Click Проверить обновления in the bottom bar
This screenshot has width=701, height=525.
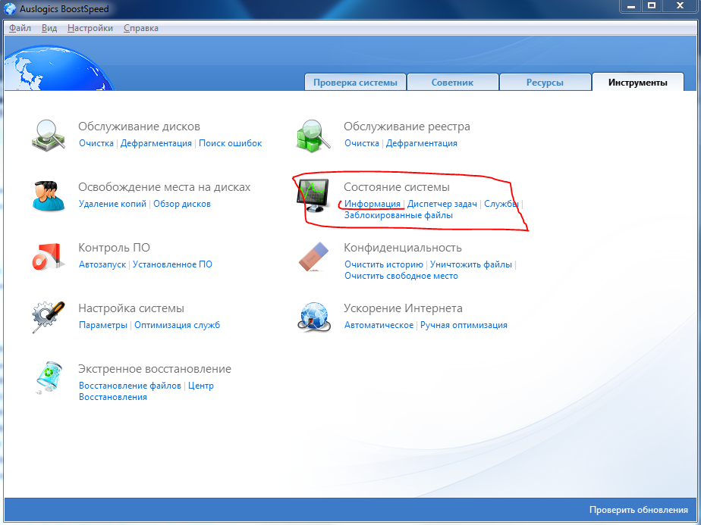tap(639, 510)
